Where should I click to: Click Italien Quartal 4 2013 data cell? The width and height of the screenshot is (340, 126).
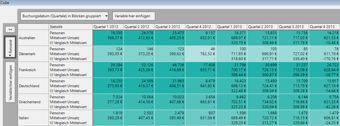324,118
